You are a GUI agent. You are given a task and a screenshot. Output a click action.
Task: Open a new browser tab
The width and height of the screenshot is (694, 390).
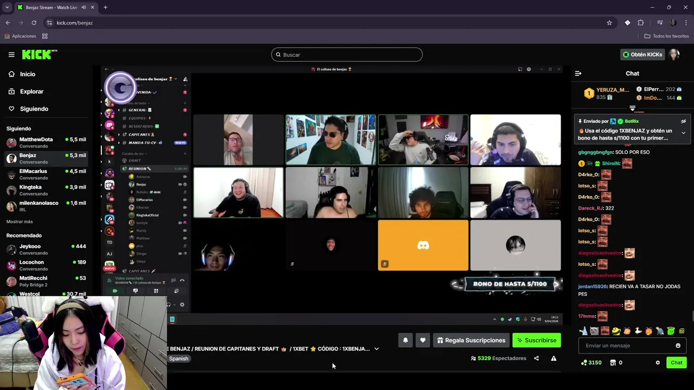(x=105, y=8)
